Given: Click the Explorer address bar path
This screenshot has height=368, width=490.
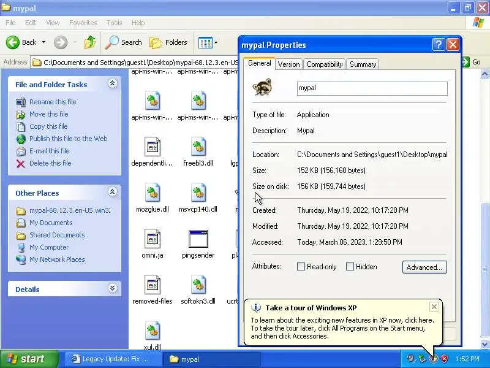Looking at the screenshot, I should 141,63.
